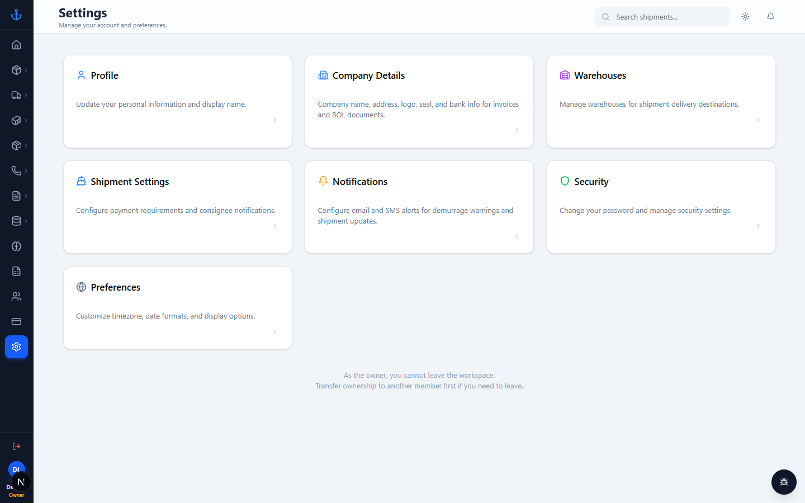Image resolution: width=805 pixels, height=503 pixels.
Task: Expand the phone sidebar menu chevron
Action: point(26,170)
